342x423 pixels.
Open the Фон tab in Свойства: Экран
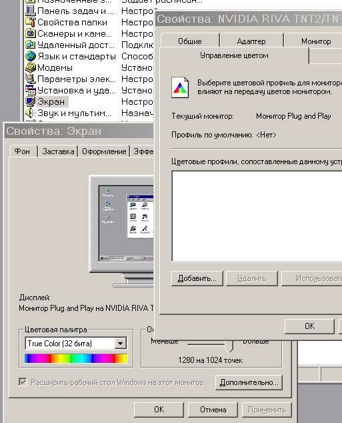pos(22,151)
